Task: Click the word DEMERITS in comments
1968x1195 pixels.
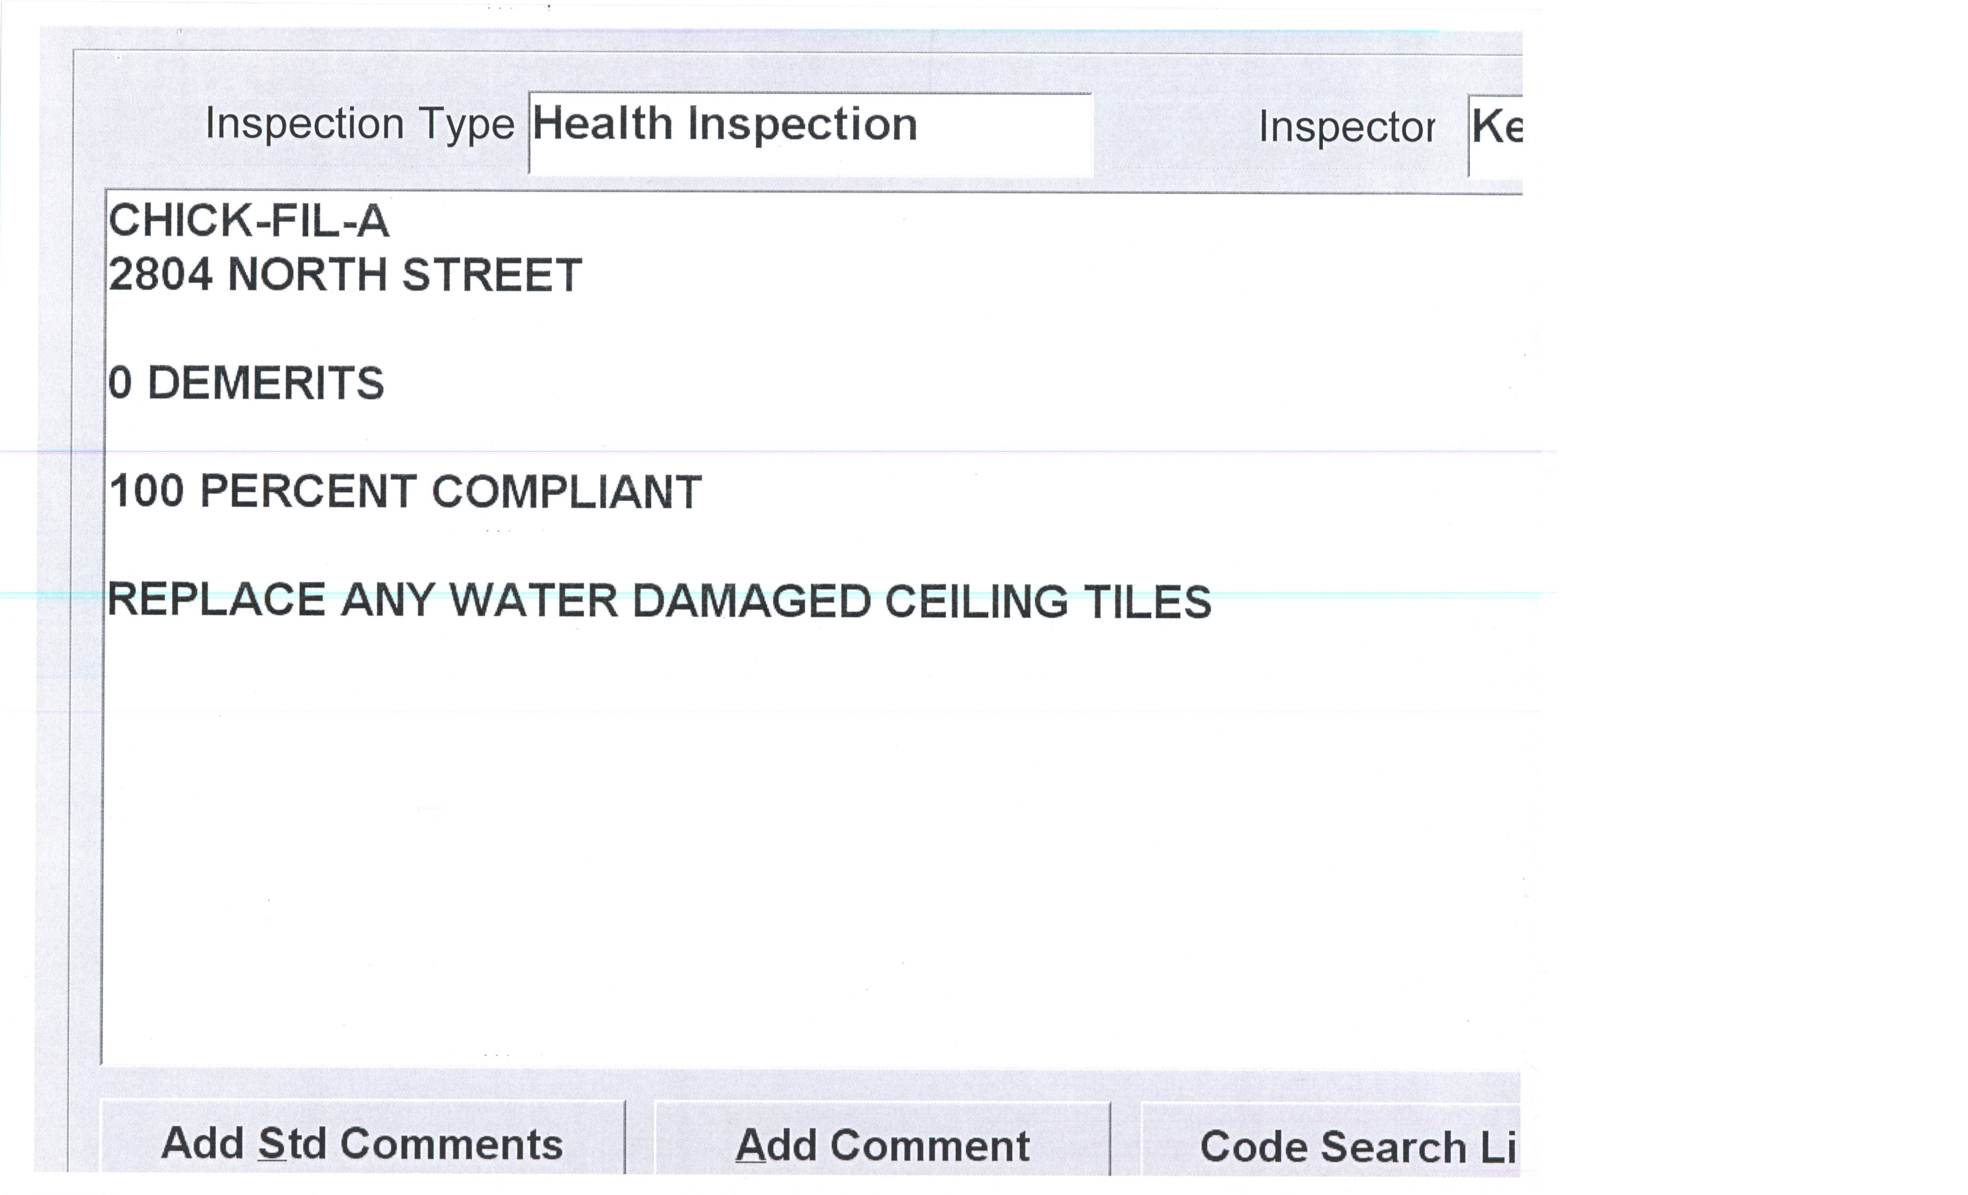Action: tap(266, 382)
